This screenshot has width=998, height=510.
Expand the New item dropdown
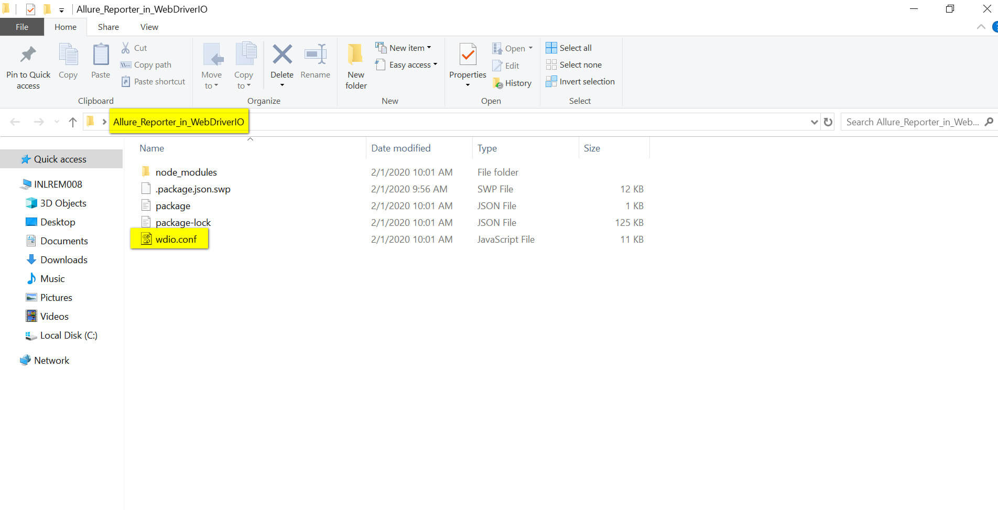point(403,48)
